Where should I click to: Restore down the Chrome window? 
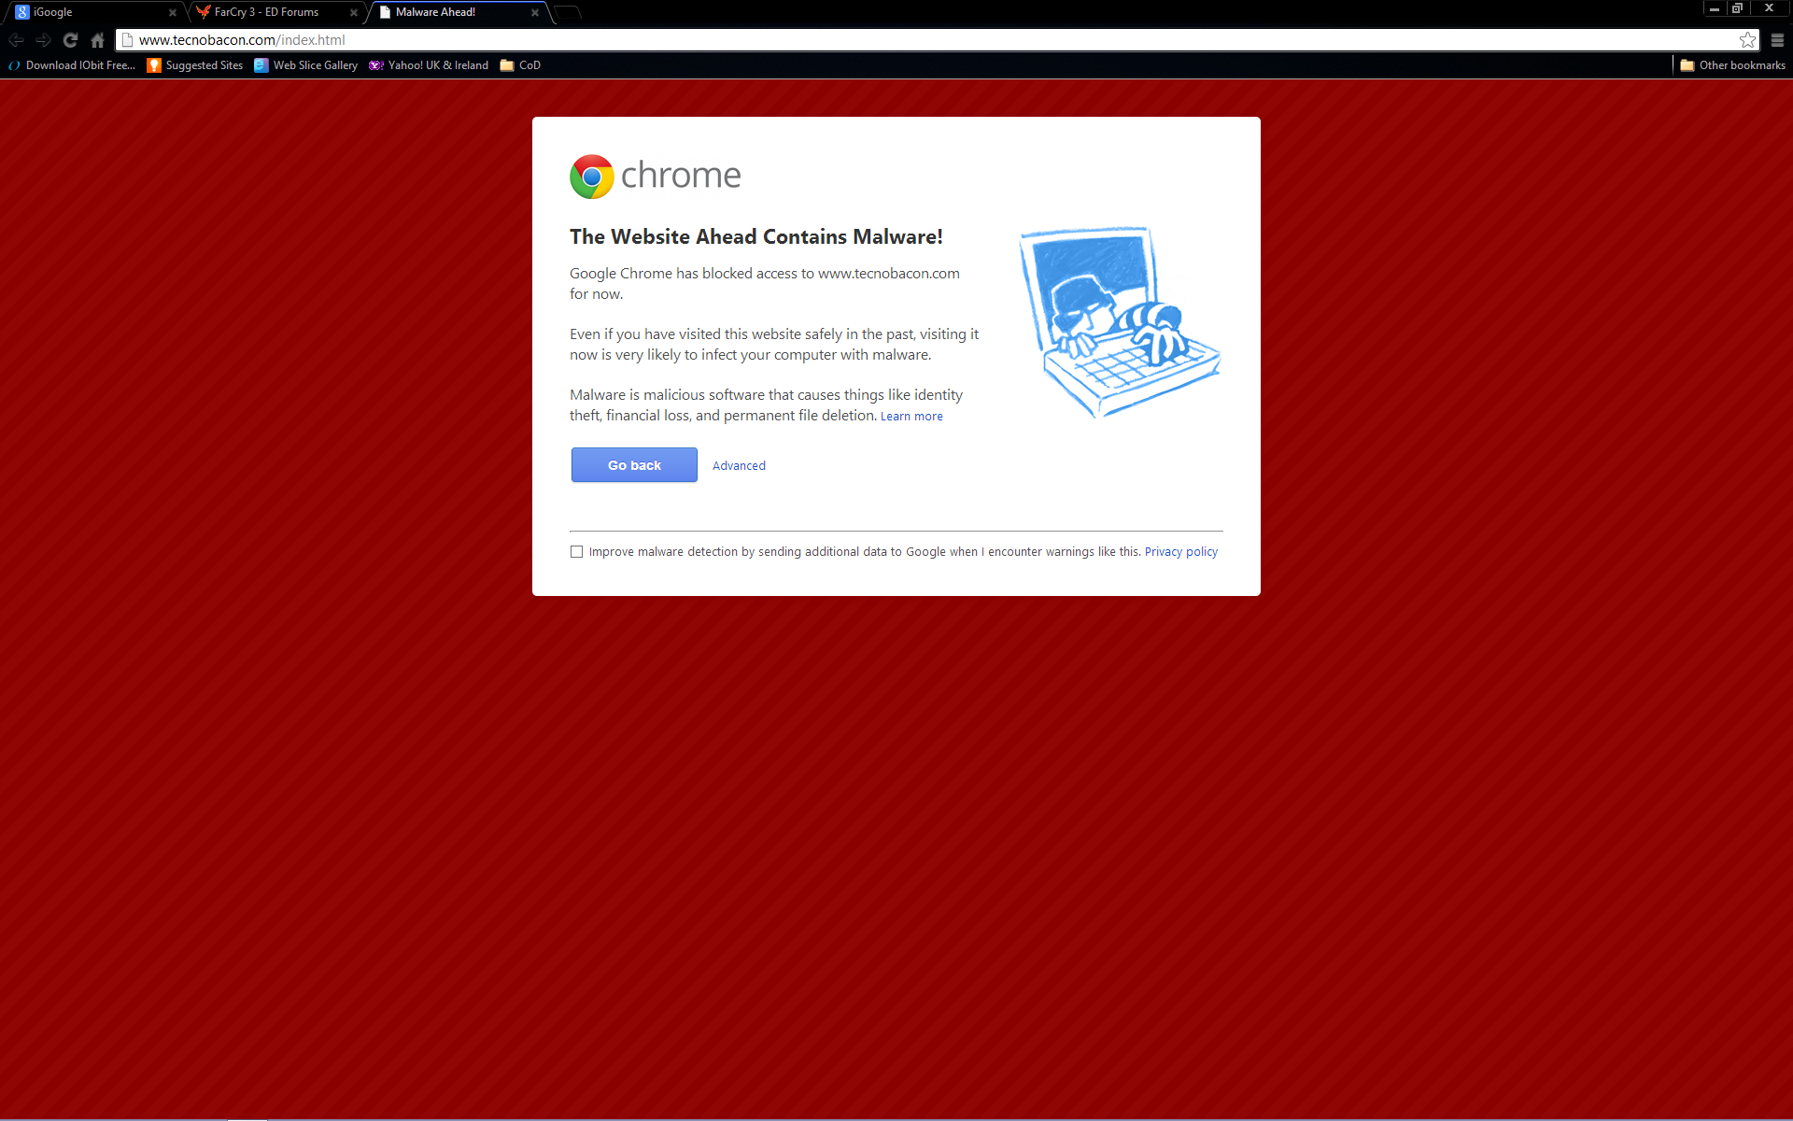click(x=1737, y=8)
